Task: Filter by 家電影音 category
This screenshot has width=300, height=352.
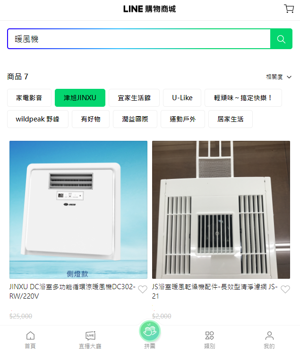Action: click(x=29, y=98)
